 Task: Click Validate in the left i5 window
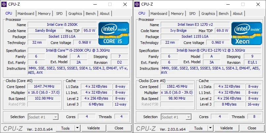click(x=93, y=128)
